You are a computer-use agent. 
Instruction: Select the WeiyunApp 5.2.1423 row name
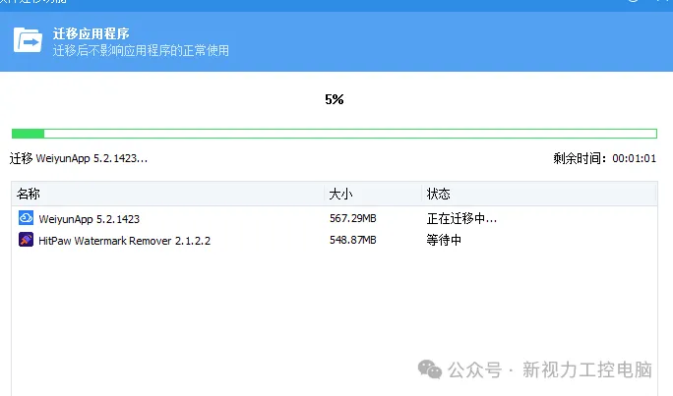[x=90, y=219]
